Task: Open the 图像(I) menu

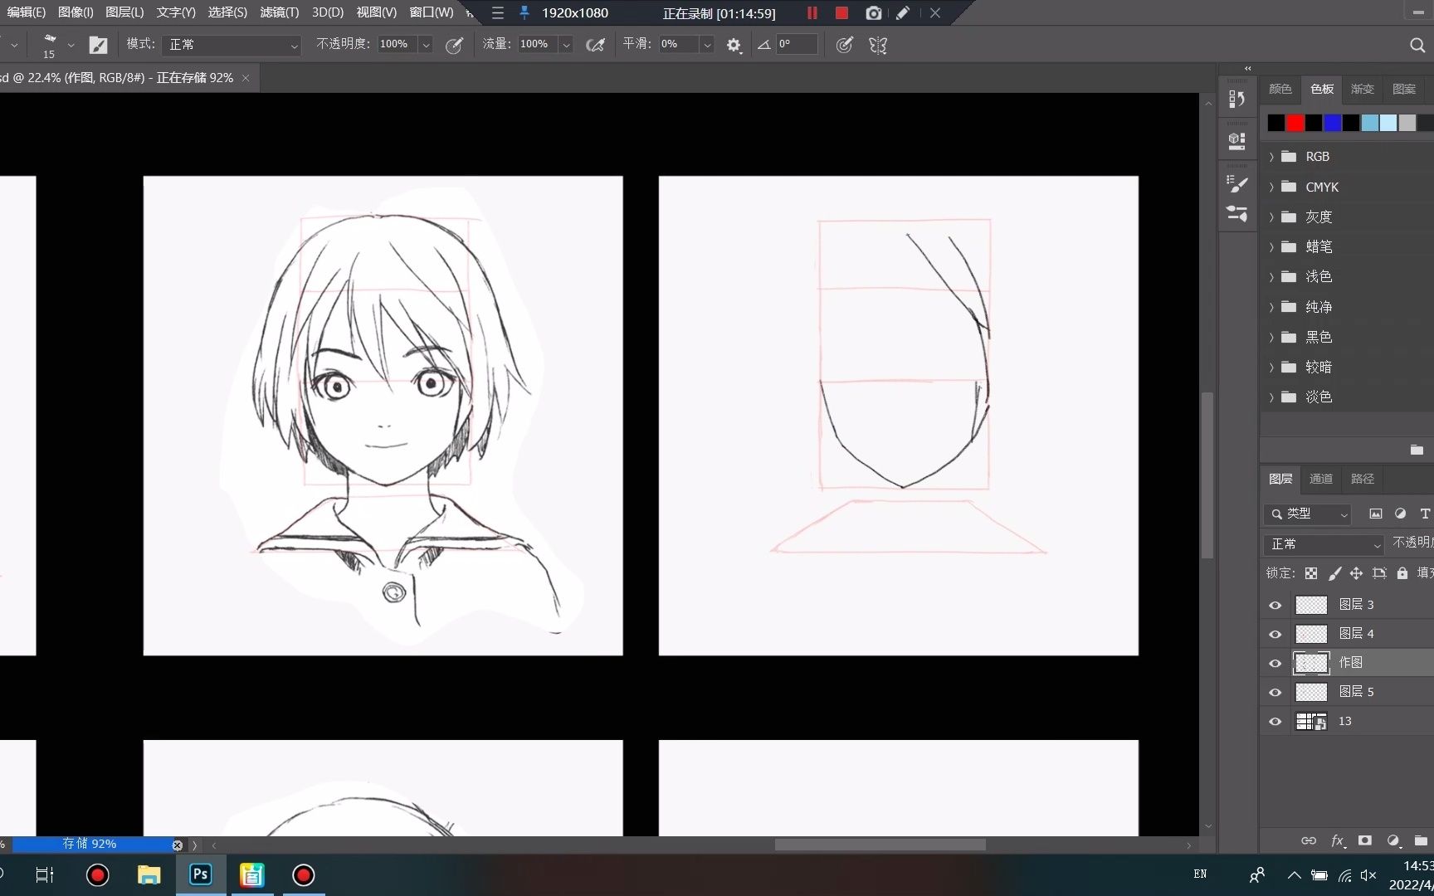Action: 76,12
